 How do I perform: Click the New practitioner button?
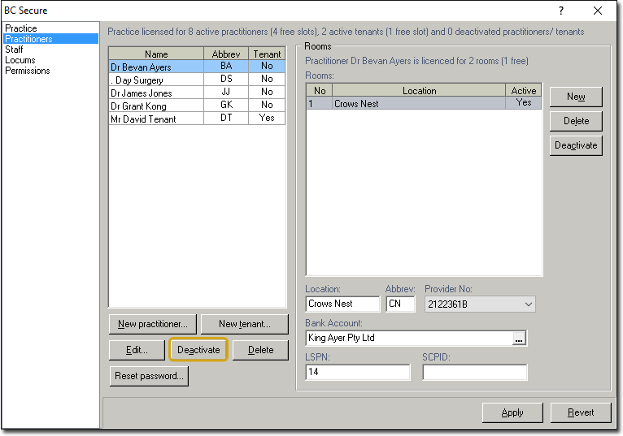[x=153, y=324]
